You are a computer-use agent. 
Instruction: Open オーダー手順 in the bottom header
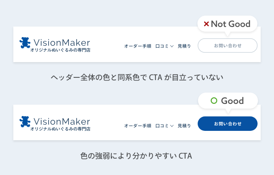point(138,126)
